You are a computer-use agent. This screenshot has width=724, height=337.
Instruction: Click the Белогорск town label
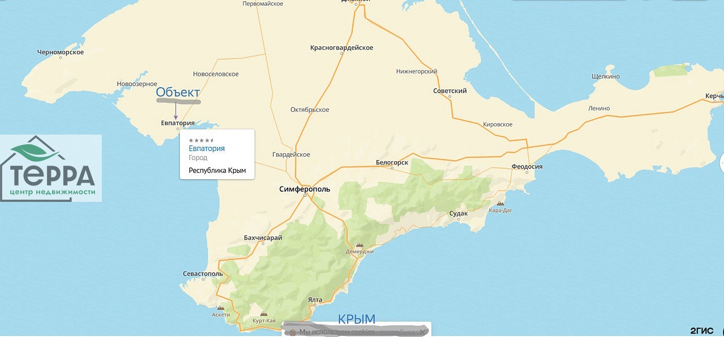tap(392, 162)
